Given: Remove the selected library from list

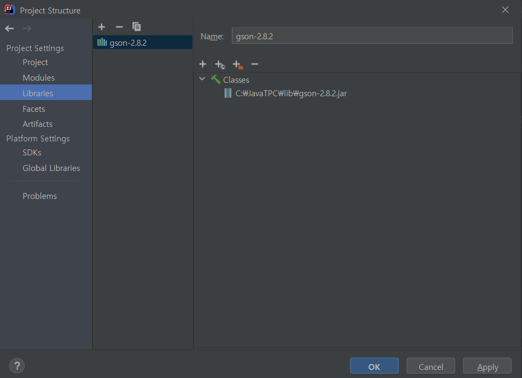Looking at the screenshot, I should pyautogui.click(x=119, y=27).
